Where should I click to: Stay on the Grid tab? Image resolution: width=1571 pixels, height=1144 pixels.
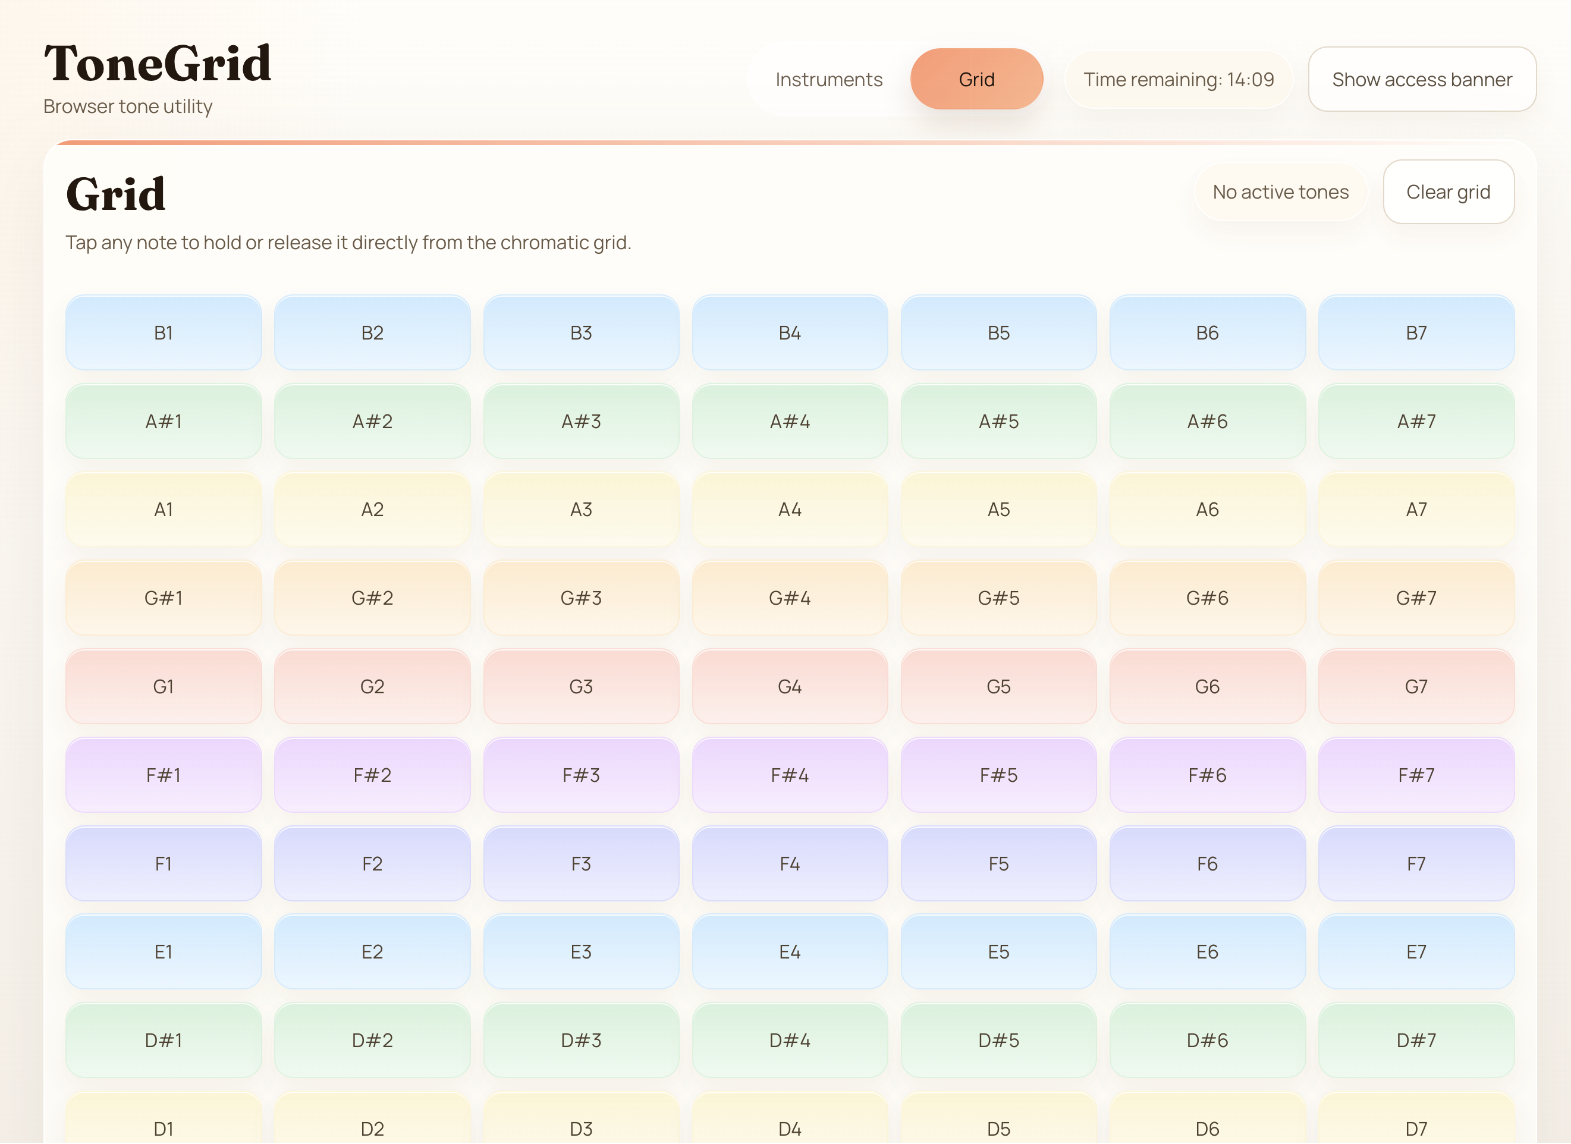coord(977,79)
